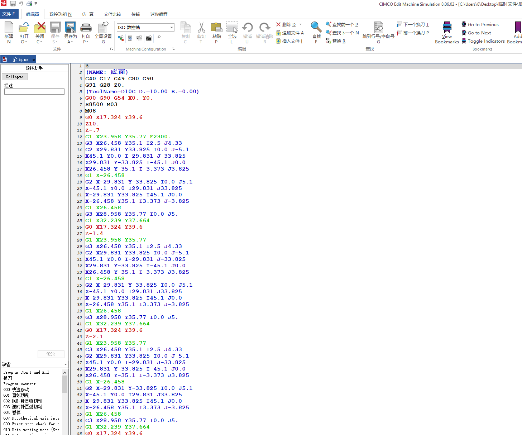The image size is (522, 435).
Task: Click the 粘贴 (Paste) icon
Action: pos(216,28)
